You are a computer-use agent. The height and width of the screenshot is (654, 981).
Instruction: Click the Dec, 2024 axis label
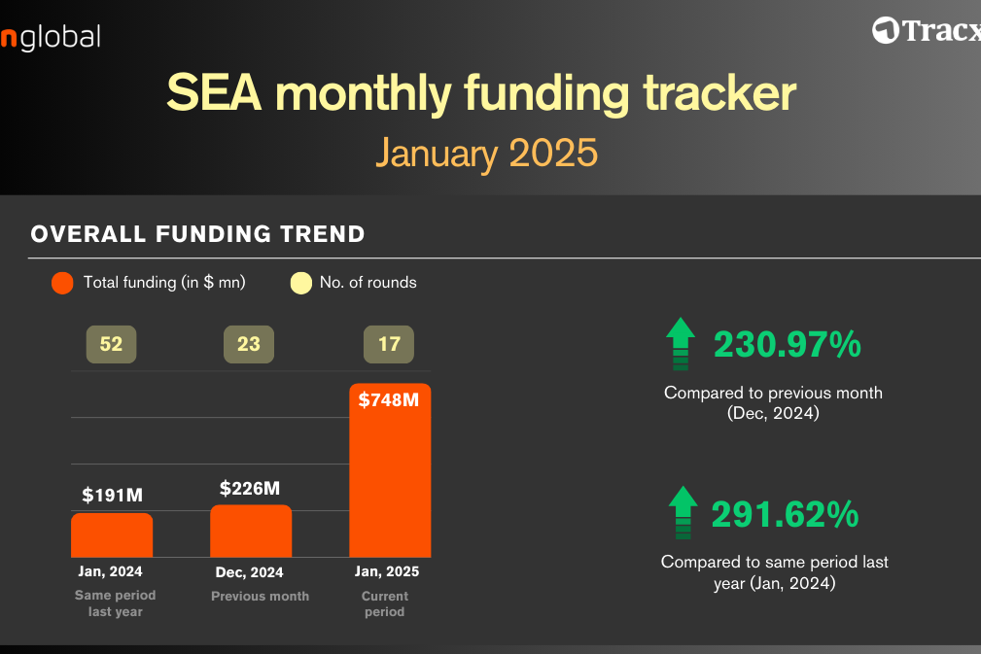click(249, 572)
